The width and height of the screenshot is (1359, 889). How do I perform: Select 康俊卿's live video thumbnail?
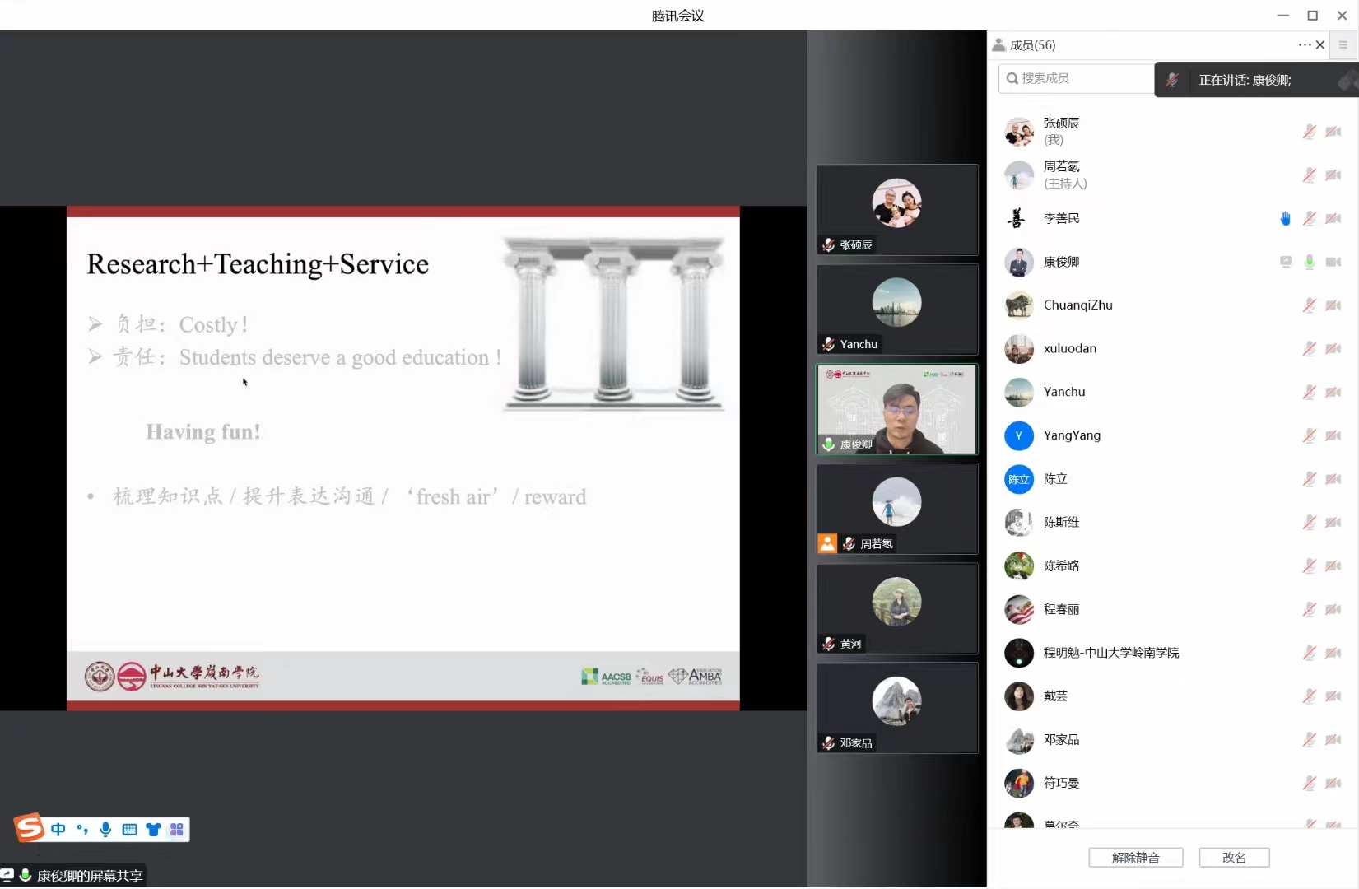(896, 409)
